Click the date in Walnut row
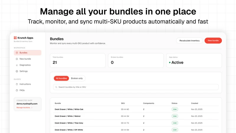This screenshot has width=236, height=133. pos(197,116)
